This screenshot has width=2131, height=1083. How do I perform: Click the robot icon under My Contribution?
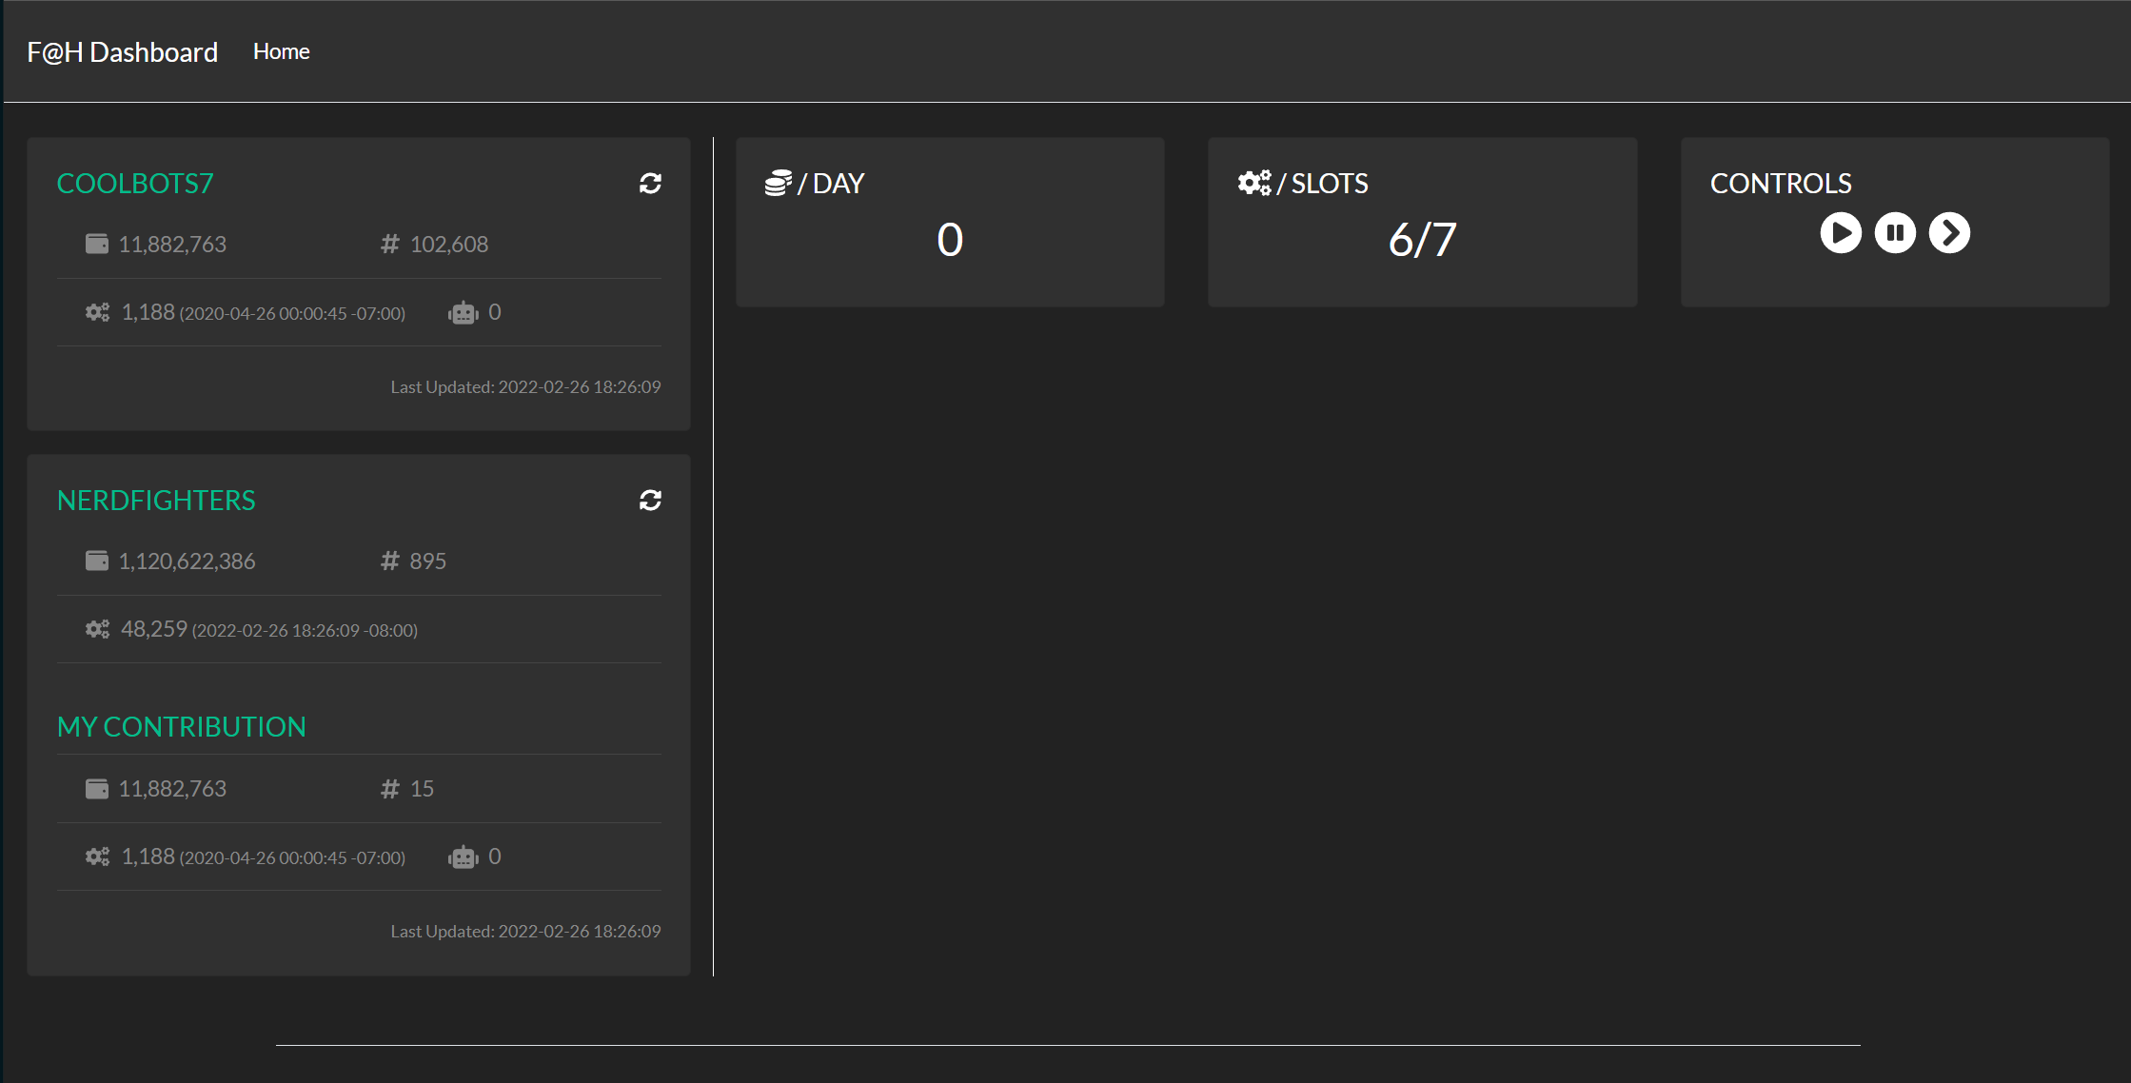pyautogui.click(x=464, y=857)
